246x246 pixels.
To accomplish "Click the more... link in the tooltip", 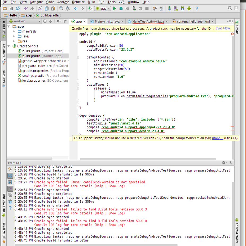I will click(x=217, y=138).
